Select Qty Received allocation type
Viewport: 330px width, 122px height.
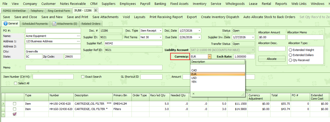[290, 60]
